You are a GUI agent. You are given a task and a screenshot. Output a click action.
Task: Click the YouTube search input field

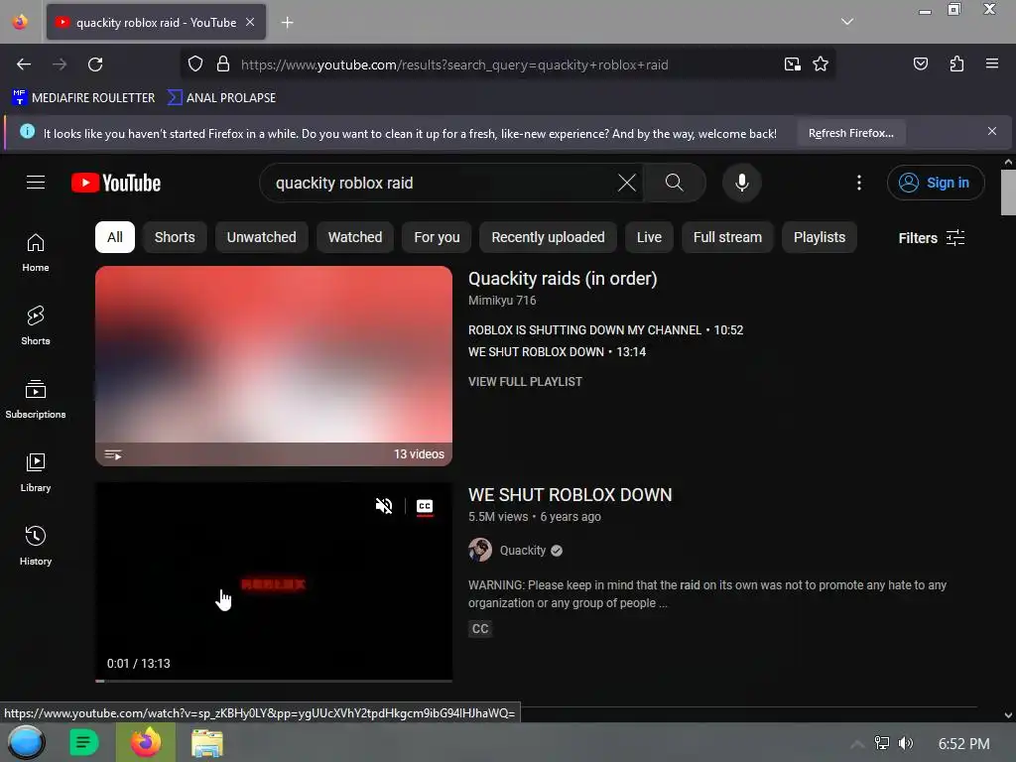tap(441, 183)
